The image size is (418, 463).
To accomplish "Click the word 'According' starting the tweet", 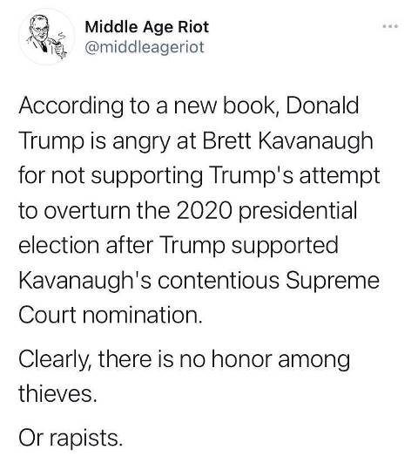I will (71, 106).
